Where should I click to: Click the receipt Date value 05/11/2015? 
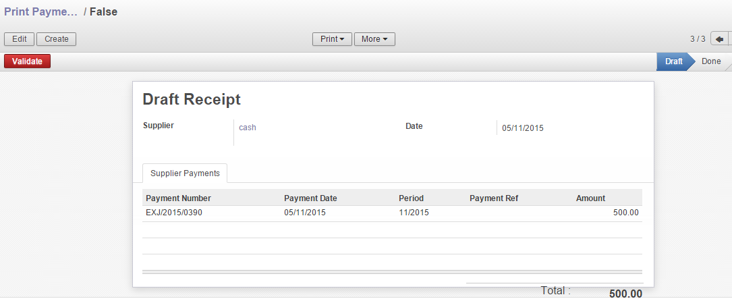click(x=523, y=128)
